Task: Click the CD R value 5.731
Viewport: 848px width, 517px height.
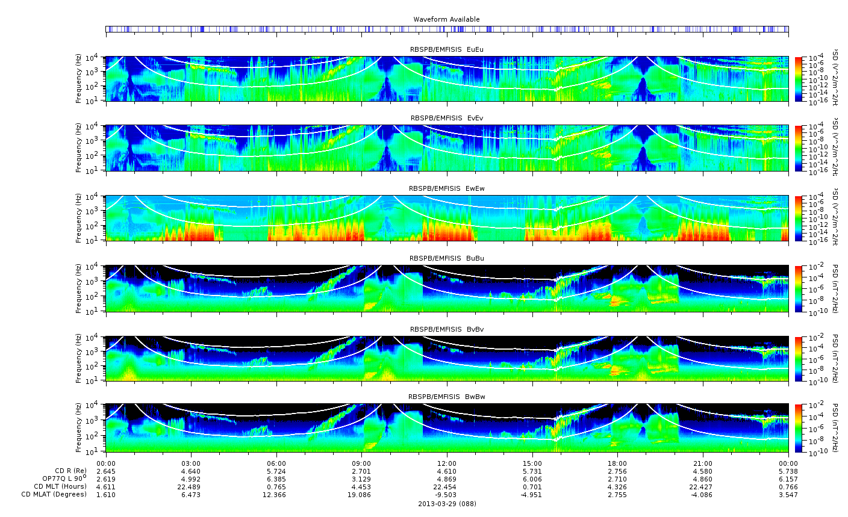Action: pyautogui.click(x=532, y=471)
